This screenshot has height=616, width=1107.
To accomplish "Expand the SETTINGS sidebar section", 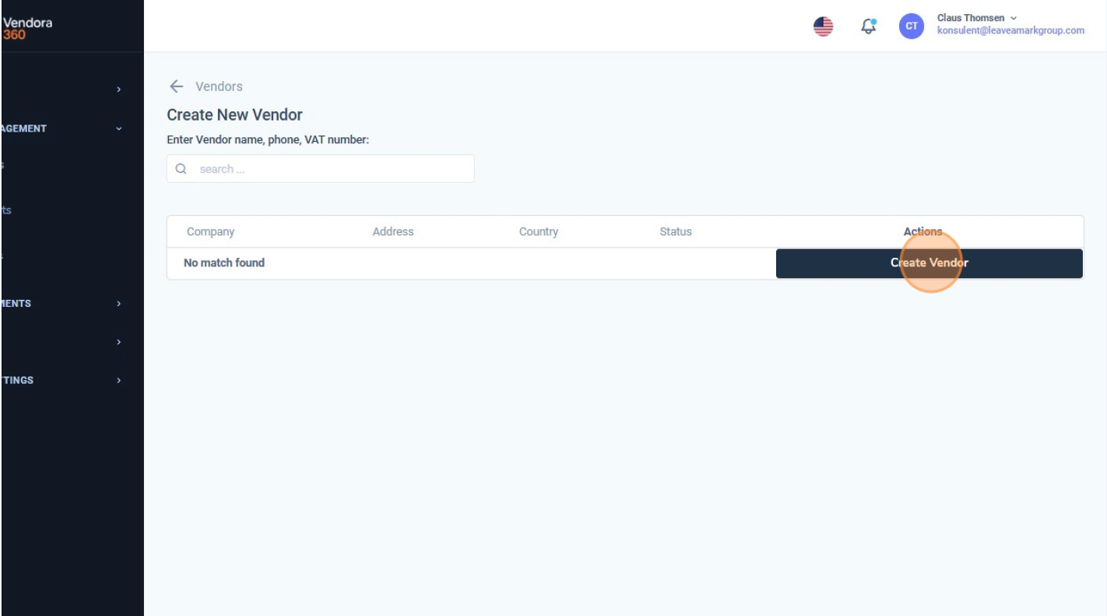I will point(118,380).
